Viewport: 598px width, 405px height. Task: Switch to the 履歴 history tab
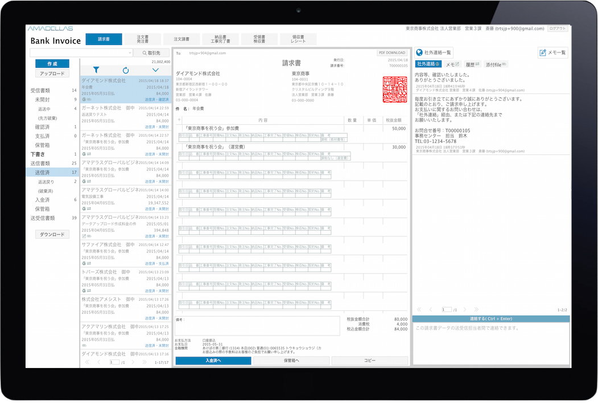click(472, 64)
